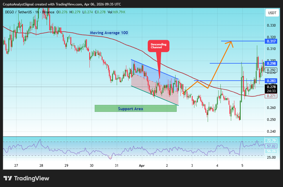Click the Moving Average 100 annotation
The height and width of the screenshot is (187, 283).
109,33
